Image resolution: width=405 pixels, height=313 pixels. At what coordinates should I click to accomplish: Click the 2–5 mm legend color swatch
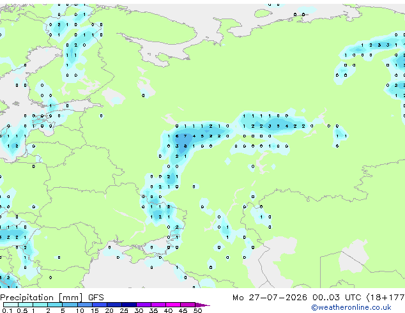(55, 305)
